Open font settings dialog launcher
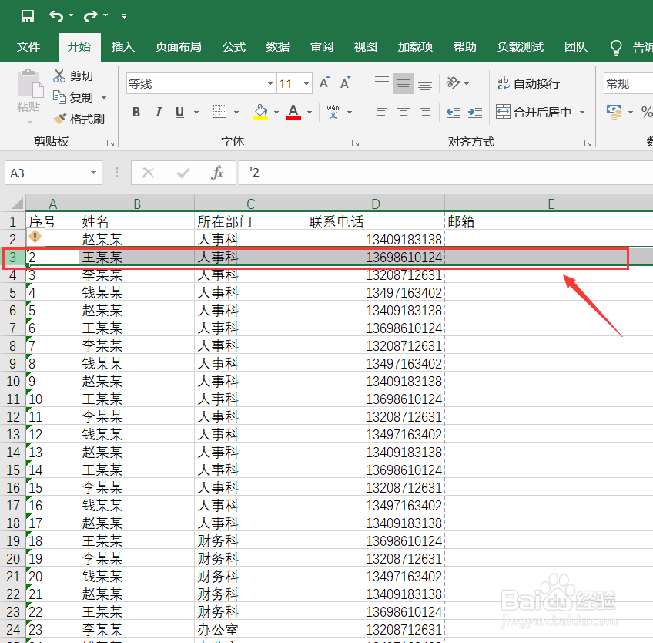The height and width of the screenshot is (643, 653). tap(355, 143)
